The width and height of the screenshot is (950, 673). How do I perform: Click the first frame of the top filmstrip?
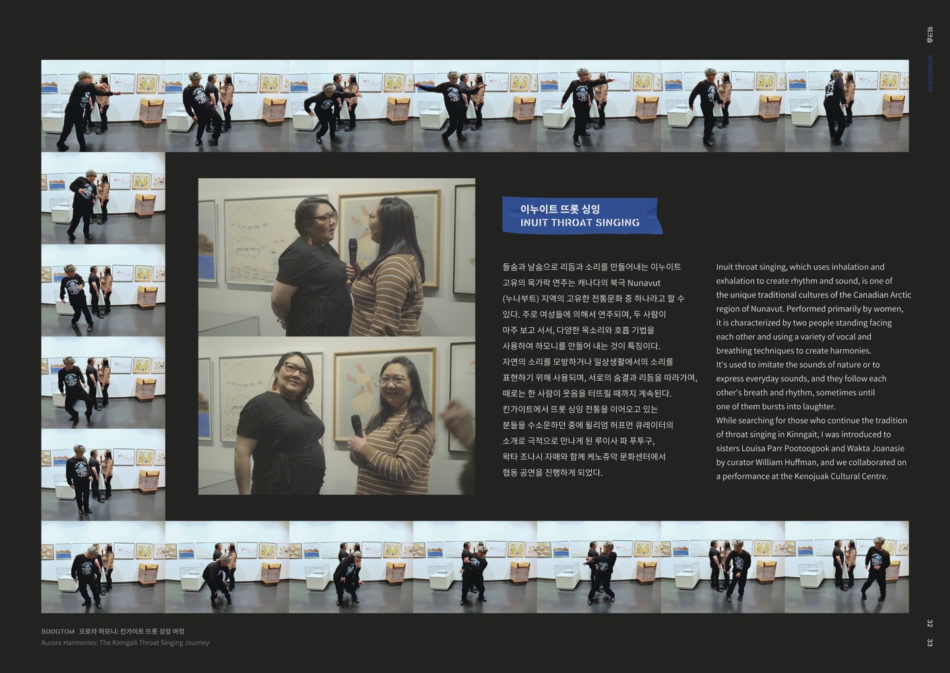tap(103, 106)
